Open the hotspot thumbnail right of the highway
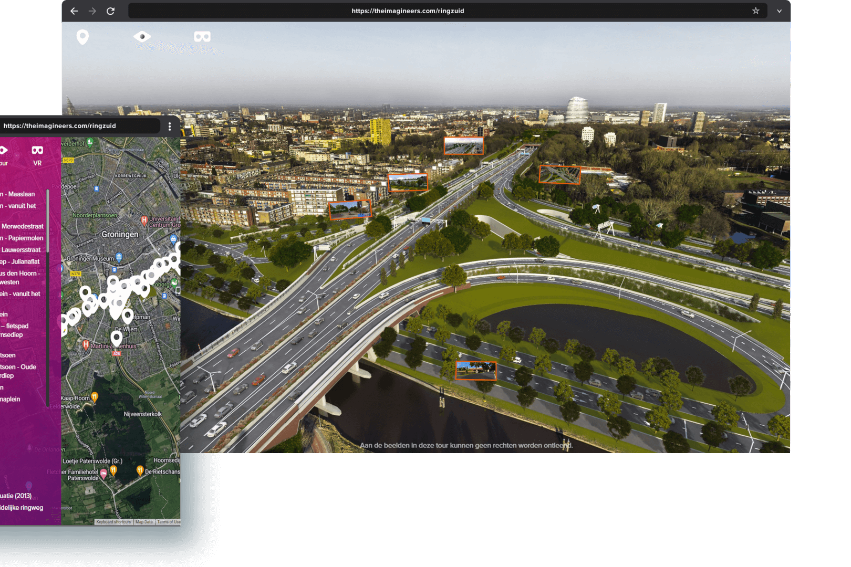Image resolution: width=851 pixels, height=567 pixels. pyautogui.click(x=559, y=174)
